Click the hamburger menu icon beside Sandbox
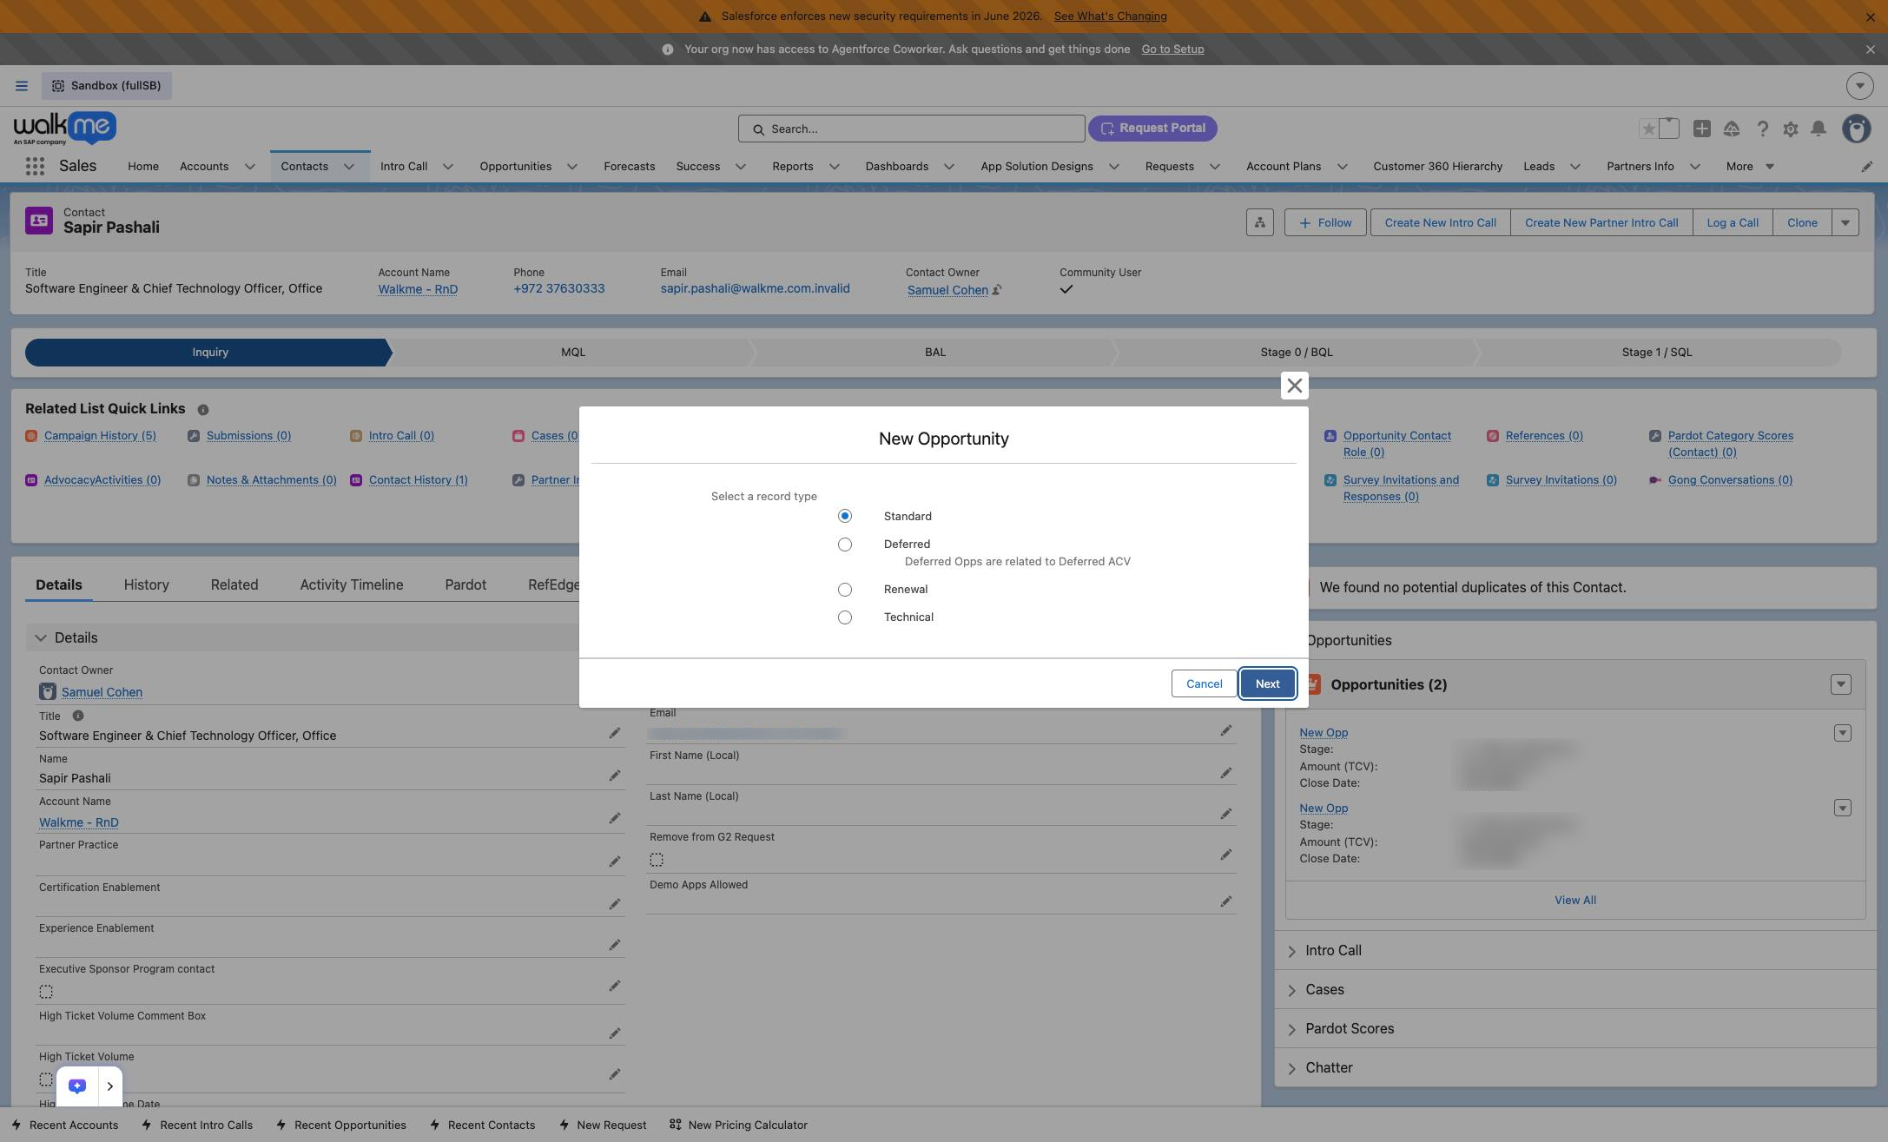The height and width of the screenshot is (1142, 1888). click(x=22, y=86)
